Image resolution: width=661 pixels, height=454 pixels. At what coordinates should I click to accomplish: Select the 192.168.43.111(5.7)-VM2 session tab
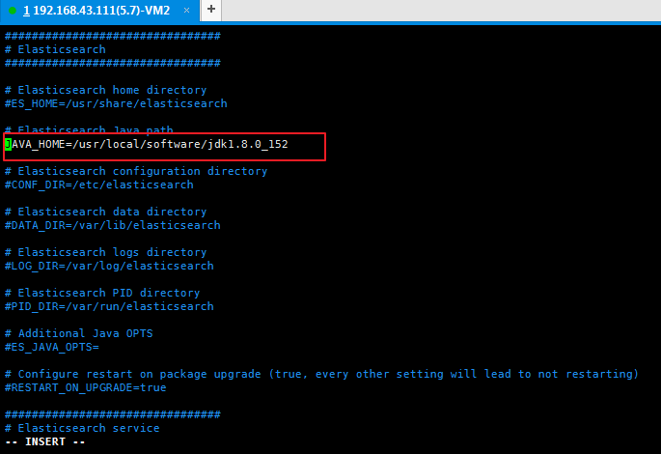(x=98, y=11)
